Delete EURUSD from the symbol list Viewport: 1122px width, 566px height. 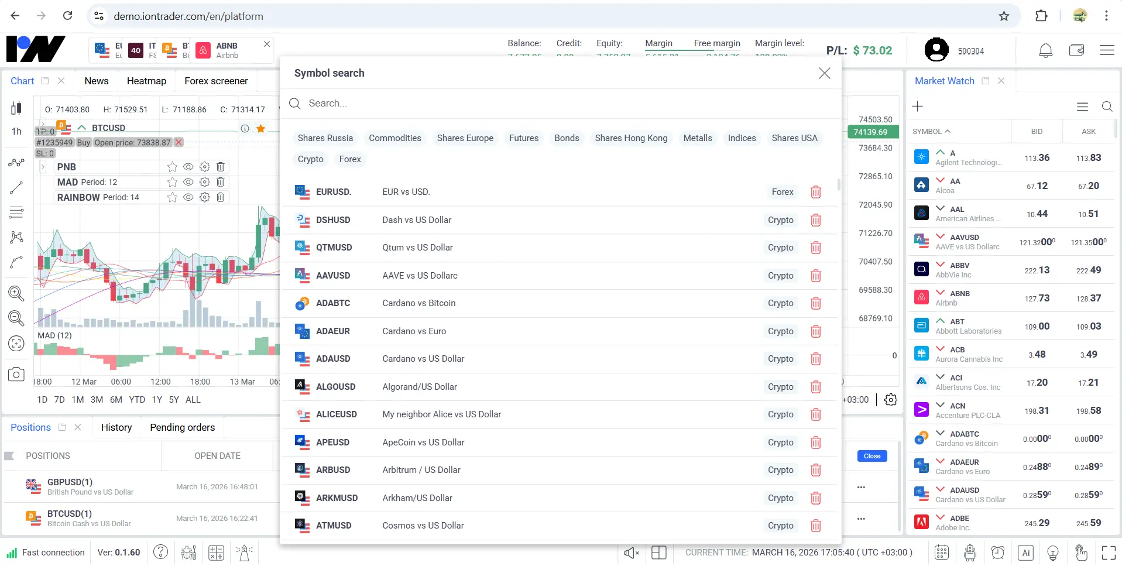[x=815, y=192]
